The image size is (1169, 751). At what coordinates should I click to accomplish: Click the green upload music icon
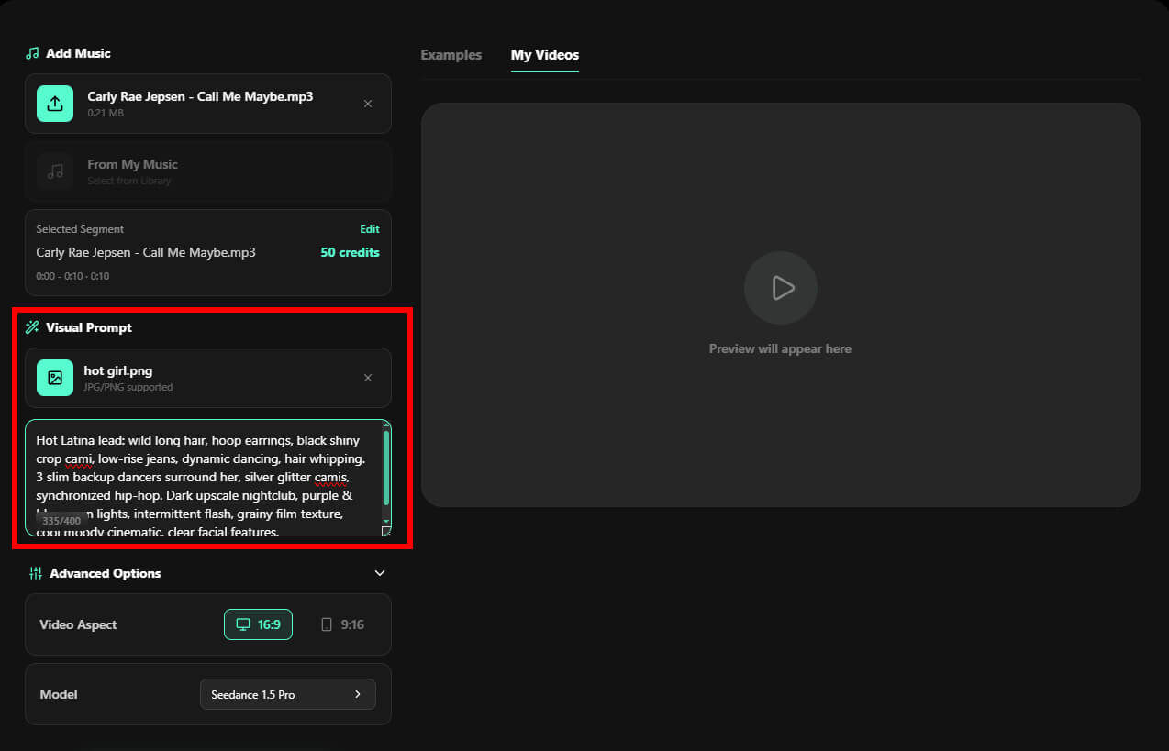coord(55,104)
